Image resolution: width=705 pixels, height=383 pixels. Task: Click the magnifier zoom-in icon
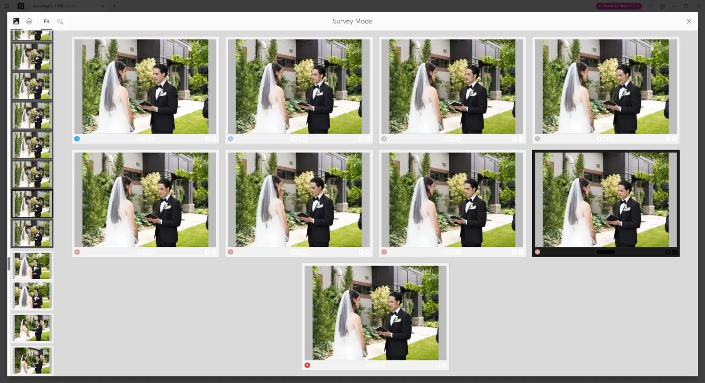[60, 21]
